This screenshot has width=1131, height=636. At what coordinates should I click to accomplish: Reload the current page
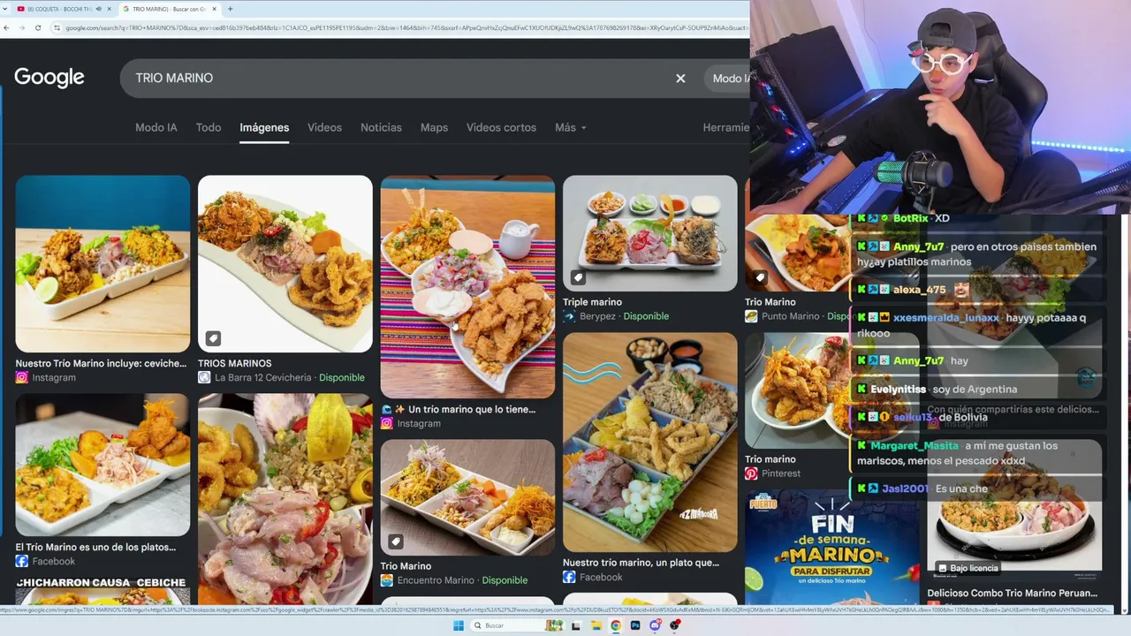click(38, 27)
